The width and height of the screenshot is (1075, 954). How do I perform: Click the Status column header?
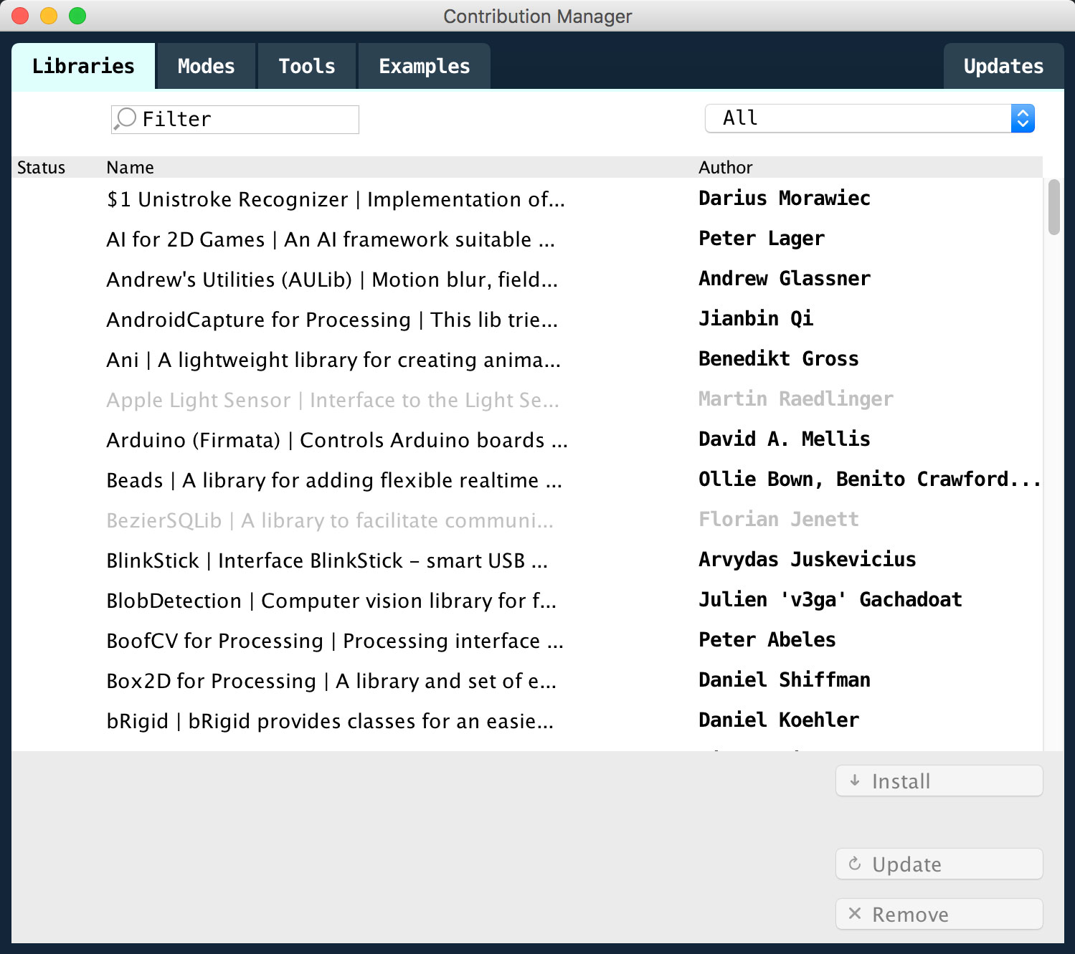[x=42, y=168]
